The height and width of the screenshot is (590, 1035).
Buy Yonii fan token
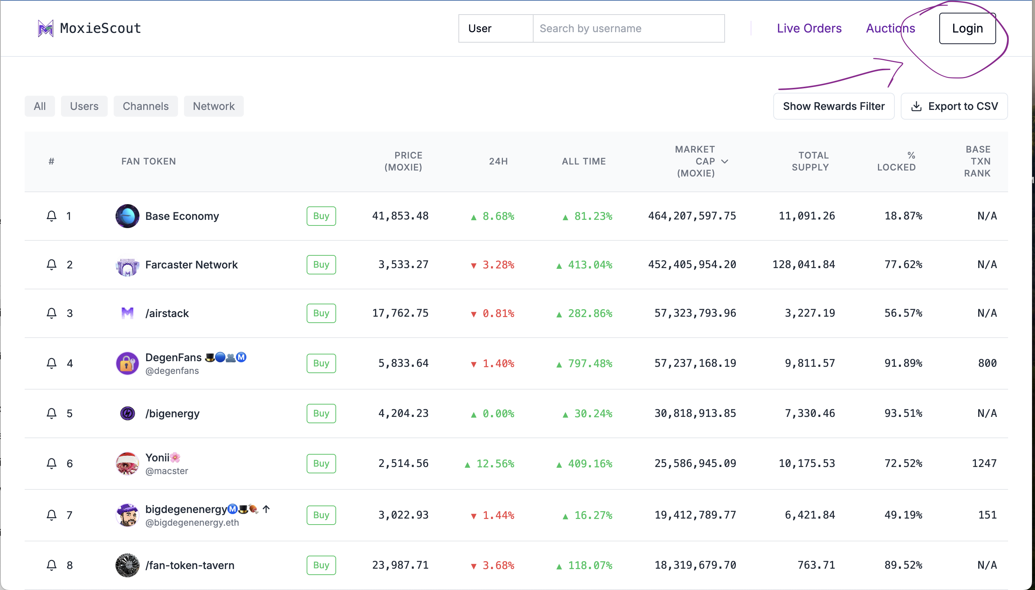coord(321,463)
